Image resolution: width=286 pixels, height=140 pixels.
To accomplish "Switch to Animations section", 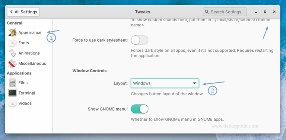I will [x=29, y=53].
